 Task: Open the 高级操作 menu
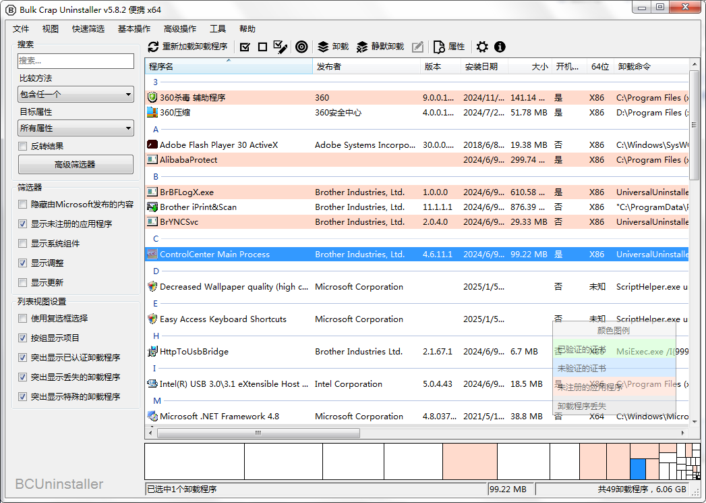point(180,29)
